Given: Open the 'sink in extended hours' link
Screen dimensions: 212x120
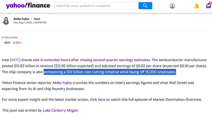Looking at the screenshot, I should click(x=92, y=60).
